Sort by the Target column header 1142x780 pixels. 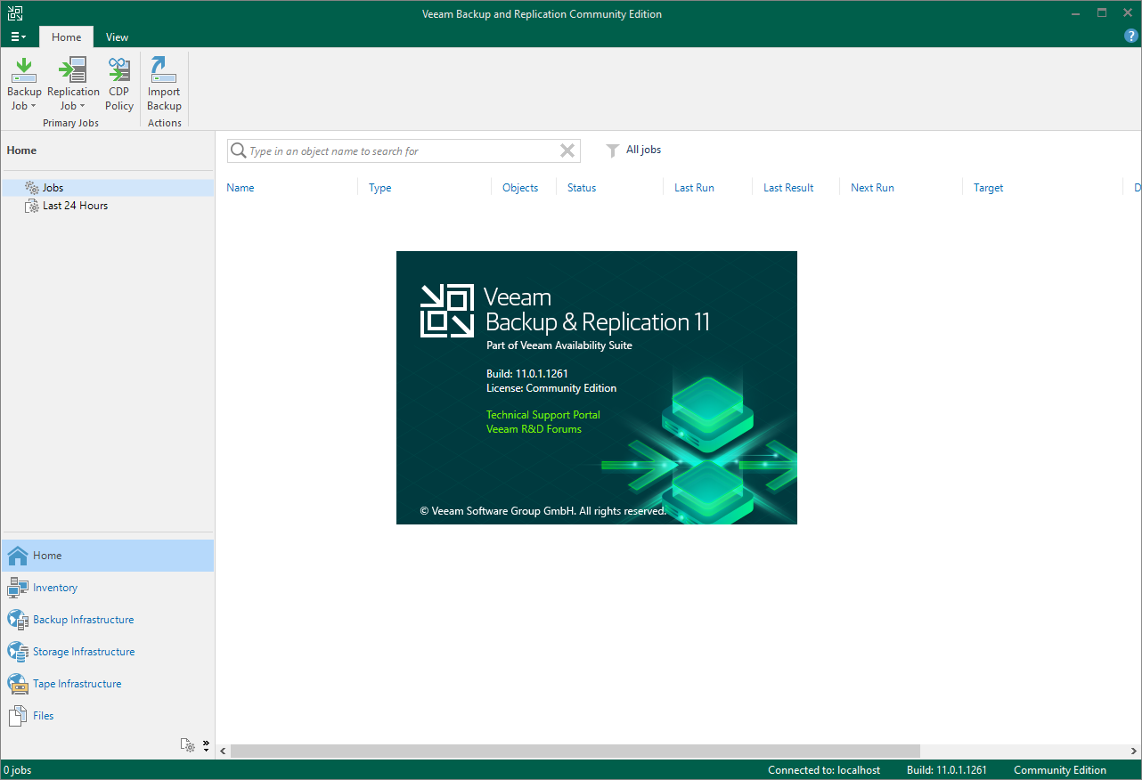[989, 188]
